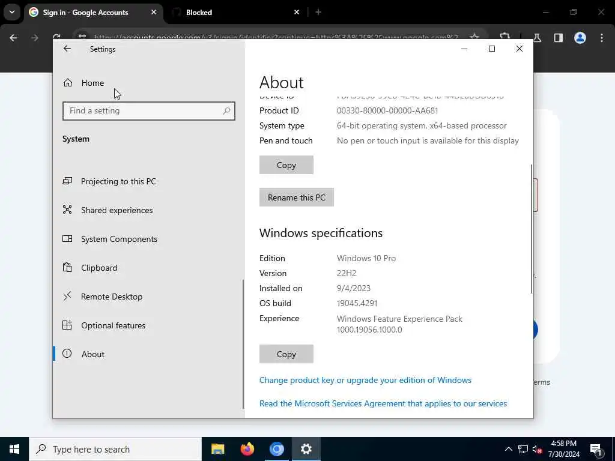Show hidden system tray icons

(508, 449)
